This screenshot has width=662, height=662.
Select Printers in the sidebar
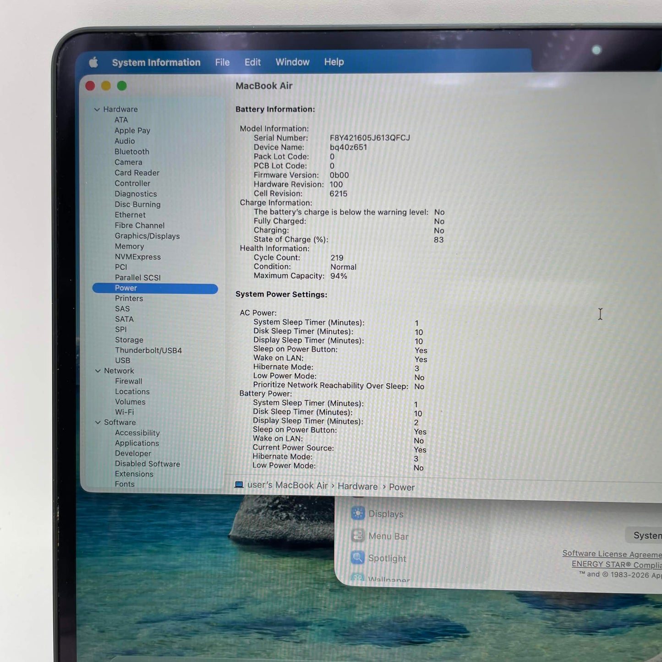coord(129,299)
